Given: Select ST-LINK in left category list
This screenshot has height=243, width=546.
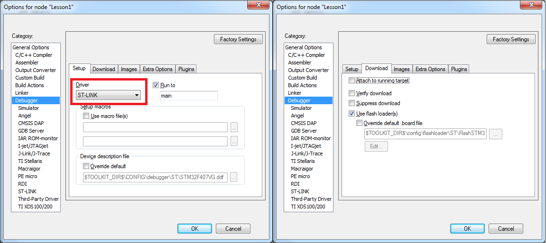Looking at the screenshot, I should pos(27,191).
